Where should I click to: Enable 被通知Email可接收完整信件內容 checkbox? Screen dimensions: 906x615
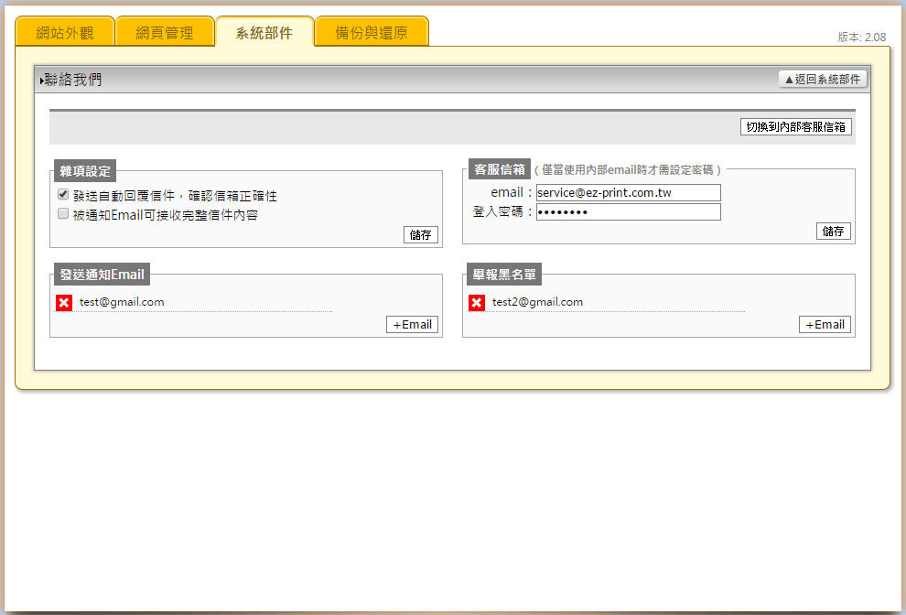click(63, 214)
